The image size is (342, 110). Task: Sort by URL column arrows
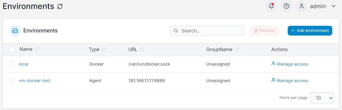tap(142, 49)
